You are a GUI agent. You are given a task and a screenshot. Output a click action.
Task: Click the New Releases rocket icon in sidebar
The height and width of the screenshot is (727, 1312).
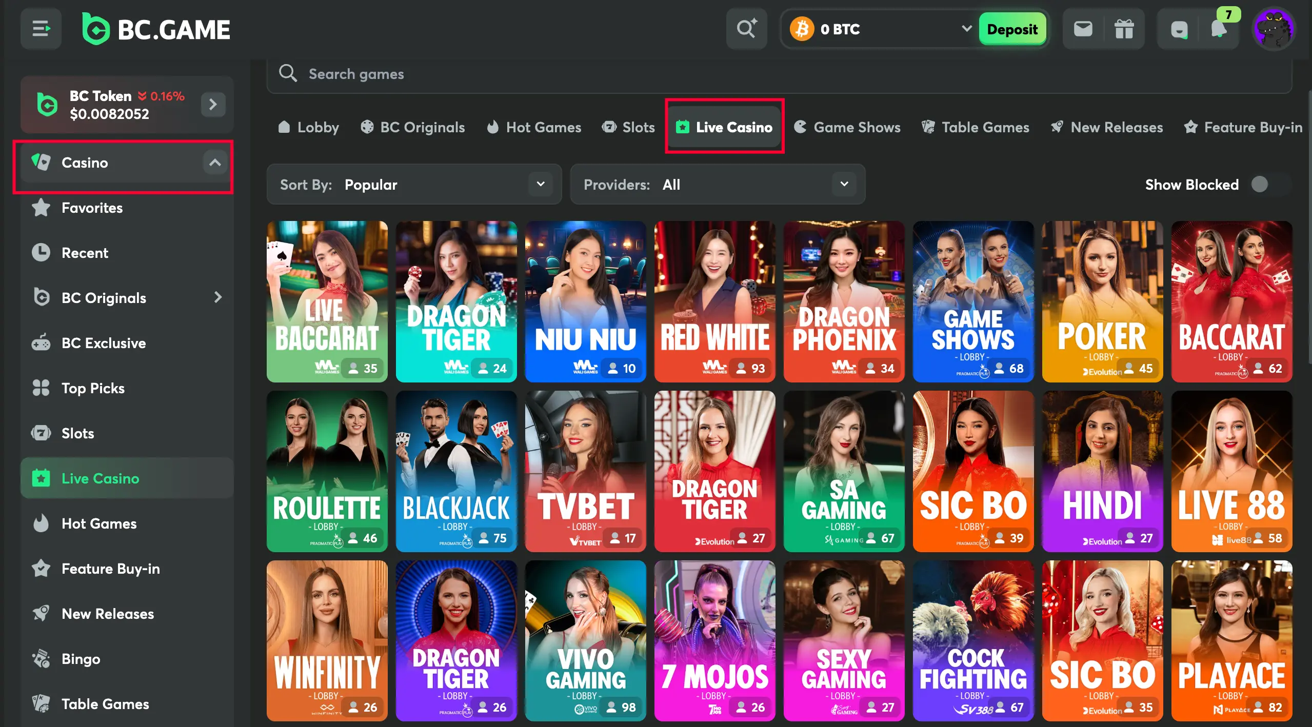pyautogui.click(x=41, y=614)
